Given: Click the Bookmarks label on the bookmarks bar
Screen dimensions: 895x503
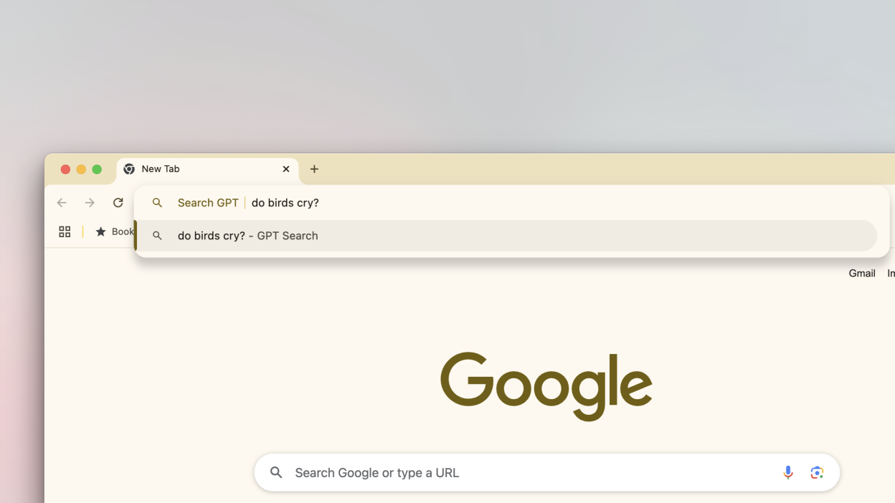Looking at the screenshot, I should [122, 231].
